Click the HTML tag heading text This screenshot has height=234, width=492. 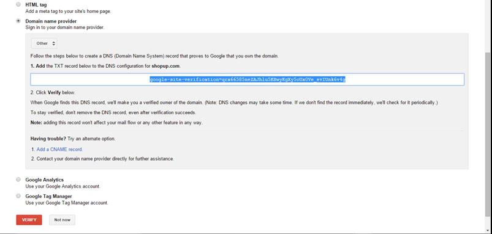(36, 5)
